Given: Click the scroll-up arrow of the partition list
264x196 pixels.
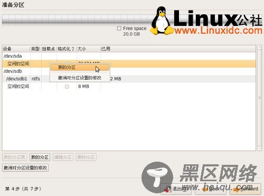Looking at the screenshot, I should tap(259, 48).
